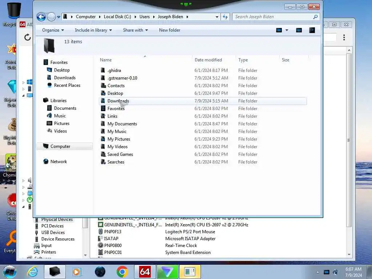Click Explorer's Forward navigation arrow
The height and width of the screenshot is (279, 372).
point(51,17)
